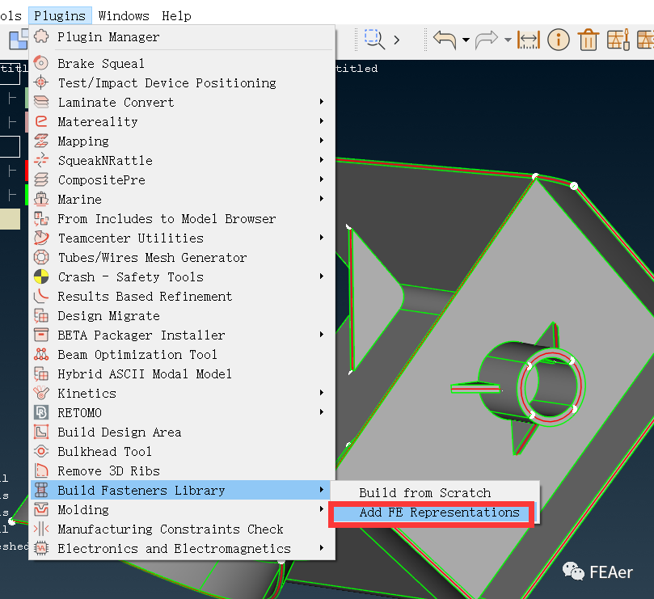Screen dimensions: 654x599
Task: Click the Kinetics plugin icon
Action: pos(41,393)
